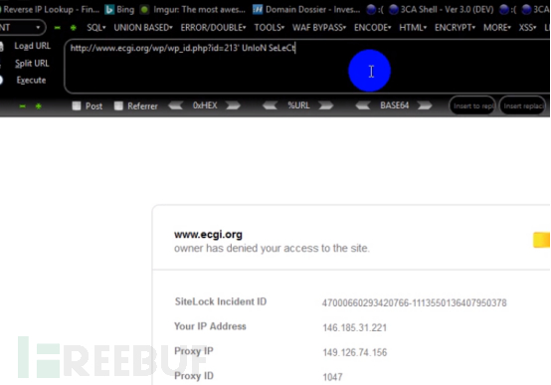Open the SQL dropdown menu
551x385 pixels.
96,28
